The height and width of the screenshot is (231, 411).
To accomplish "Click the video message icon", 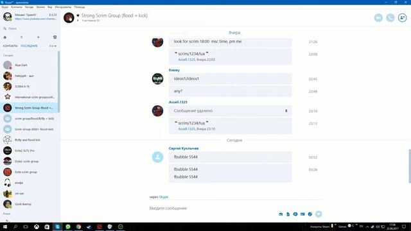I will click(x=295, y=214).
